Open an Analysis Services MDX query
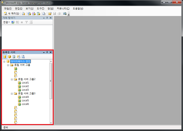This screenshot has height=131, width=183. pos(29,14)
